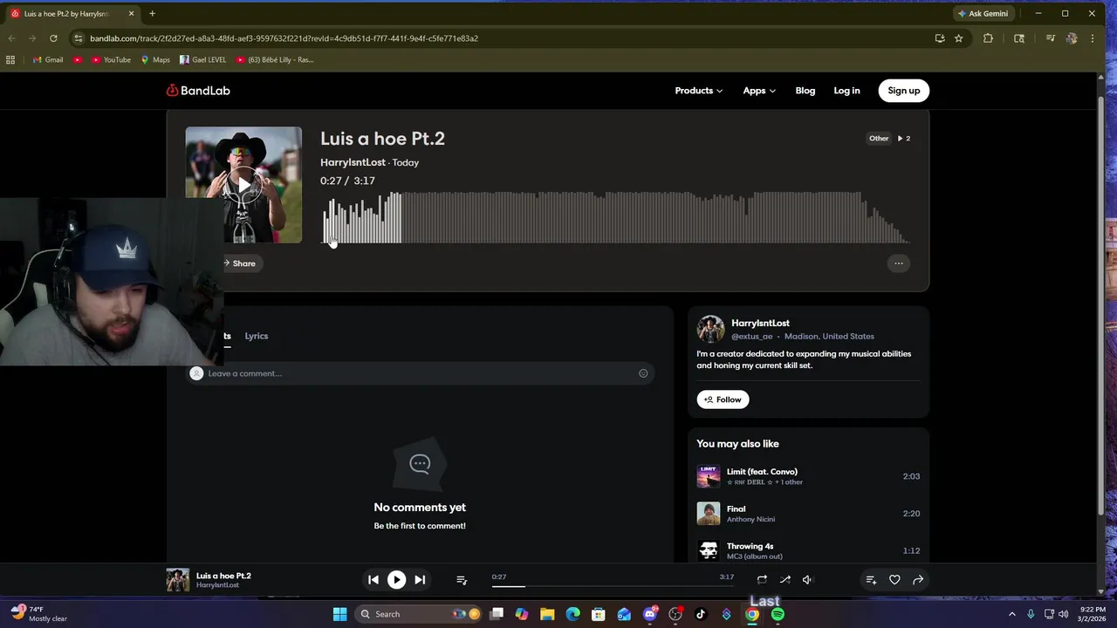The image size is (1117, 628).
Task: Share track using arrow icon in player
Action: click(x=918, y=579)
